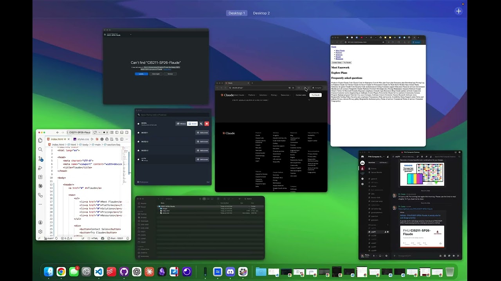Click notification bell in VS Code status bar

(x=128, y=238)
